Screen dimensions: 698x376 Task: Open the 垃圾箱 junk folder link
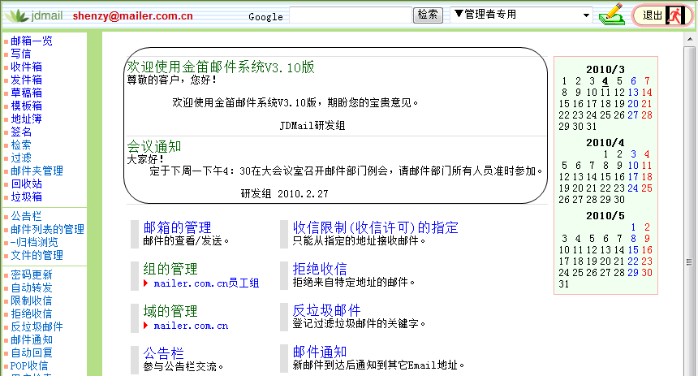(26, 197)
